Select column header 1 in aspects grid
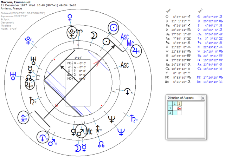Viewport: 225px width, 157px height. (175, 104)
